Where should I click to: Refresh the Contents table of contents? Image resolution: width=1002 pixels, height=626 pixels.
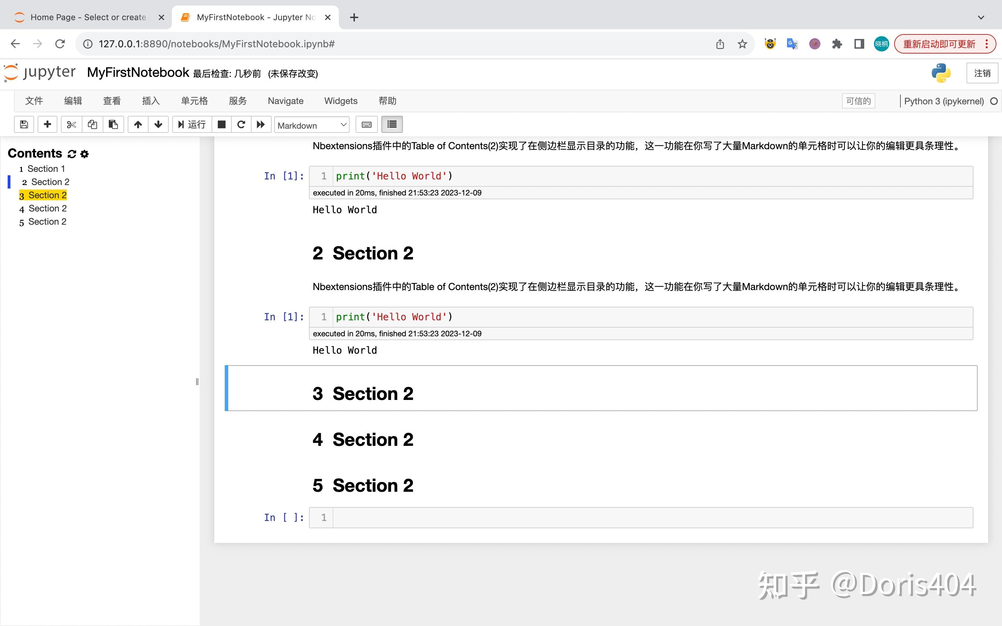71,154
